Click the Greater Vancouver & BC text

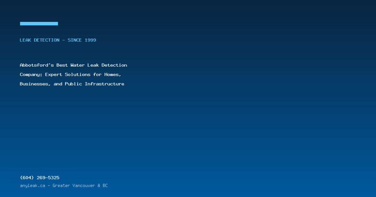[x=80, y=186]
